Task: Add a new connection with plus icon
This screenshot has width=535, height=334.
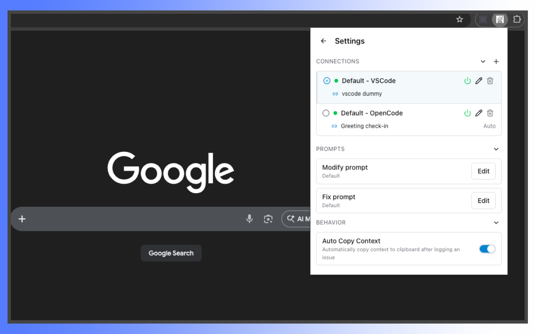Action: coord(496,61)
